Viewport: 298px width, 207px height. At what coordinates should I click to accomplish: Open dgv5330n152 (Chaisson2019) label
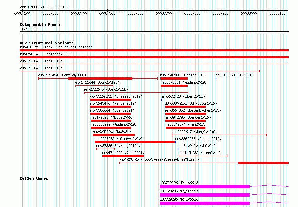click(x=191, y=103)
